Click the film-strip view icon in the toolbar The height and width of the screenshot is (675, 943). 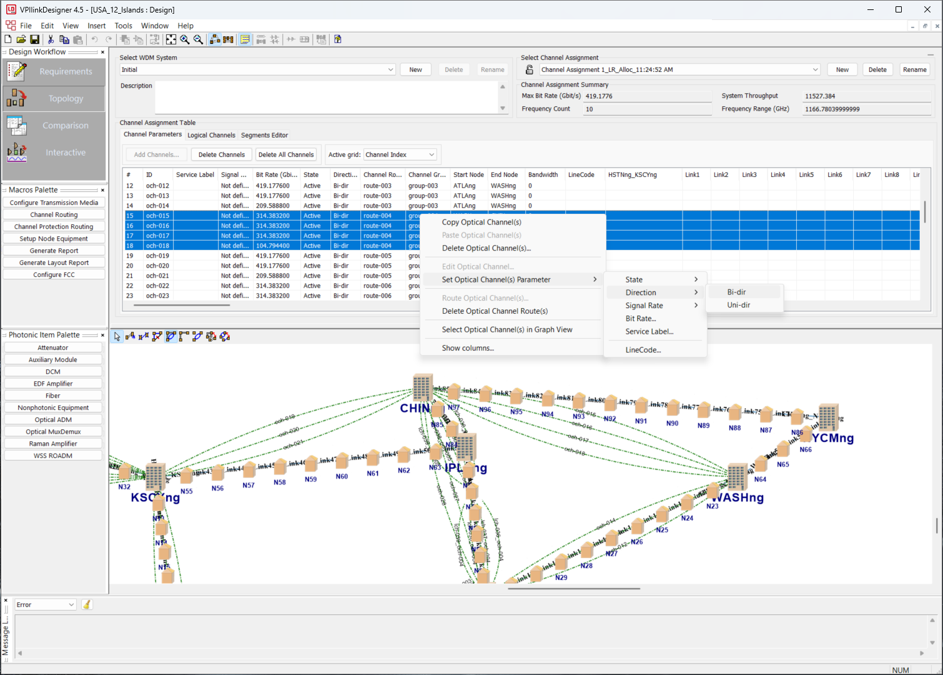[x=229, y=39]
